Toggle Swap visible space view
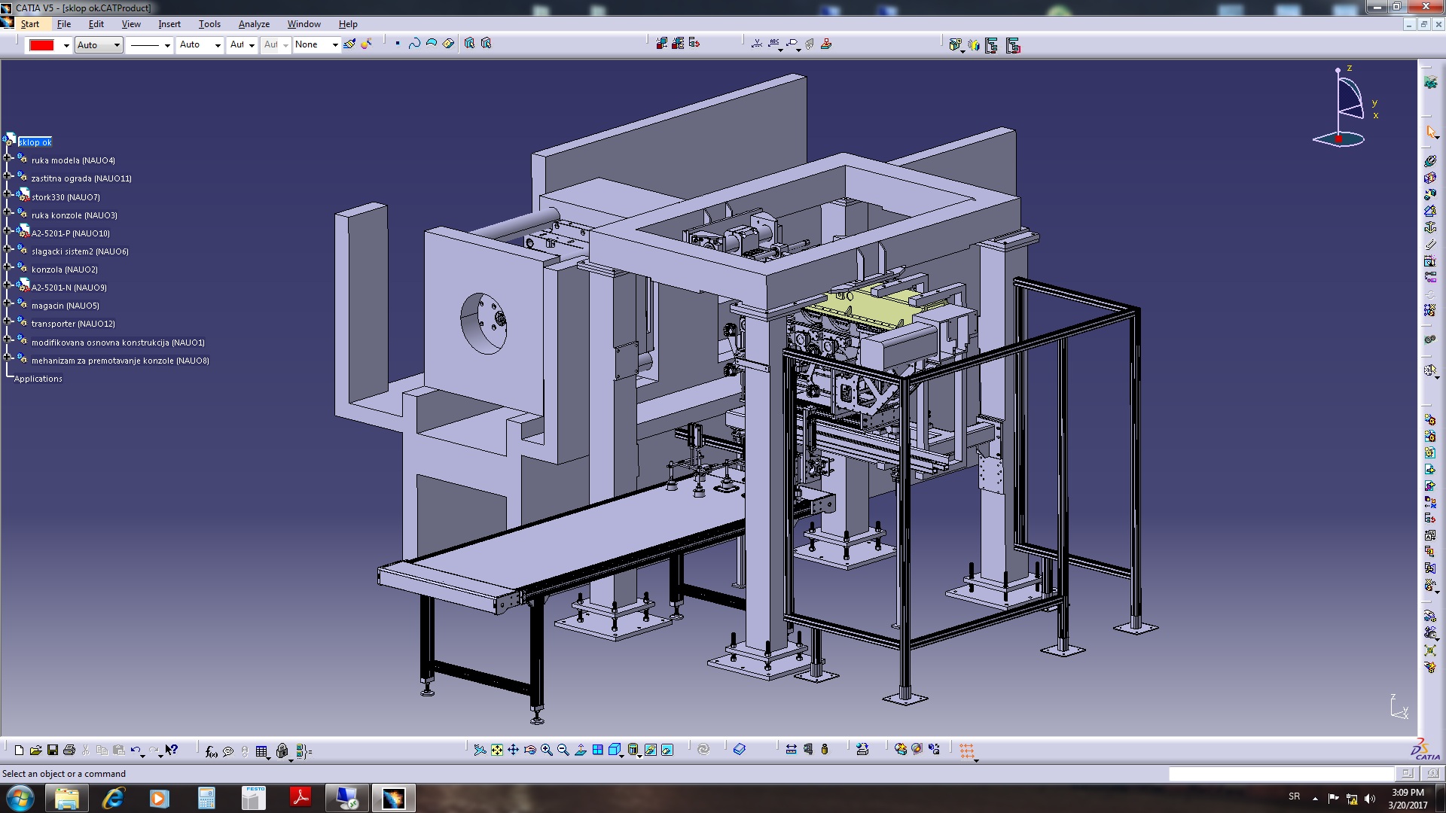Screen dimensions: 1446x813 667,750
